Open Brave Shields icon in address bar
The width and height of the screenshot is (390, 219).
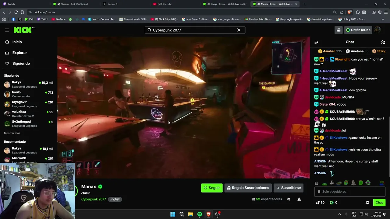click(349, 12)
